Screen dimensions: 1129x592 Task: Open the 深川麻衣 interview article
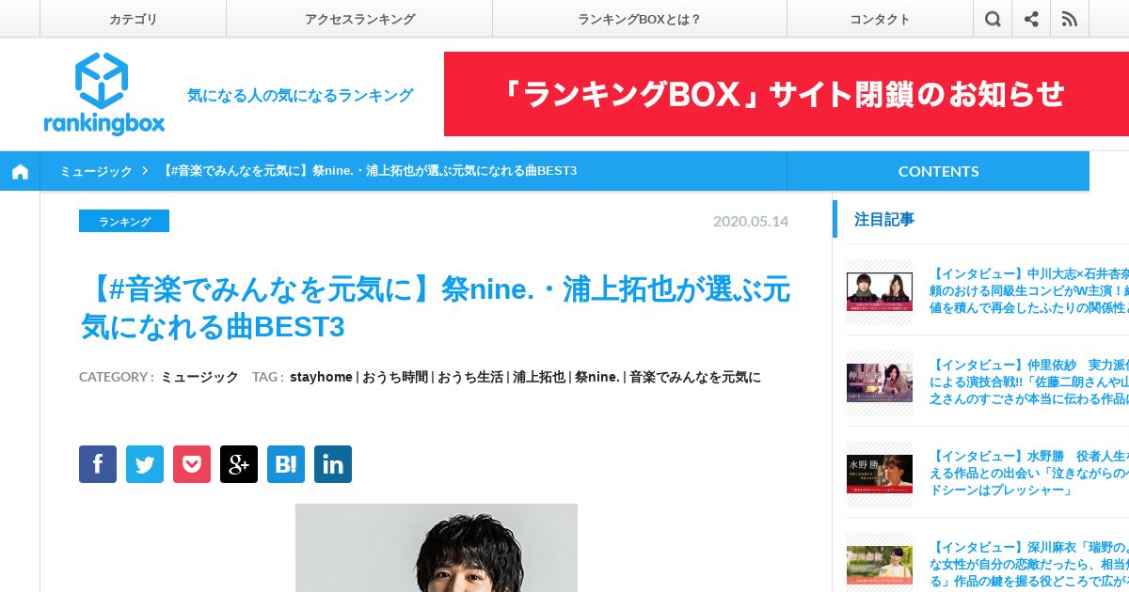1029,564
